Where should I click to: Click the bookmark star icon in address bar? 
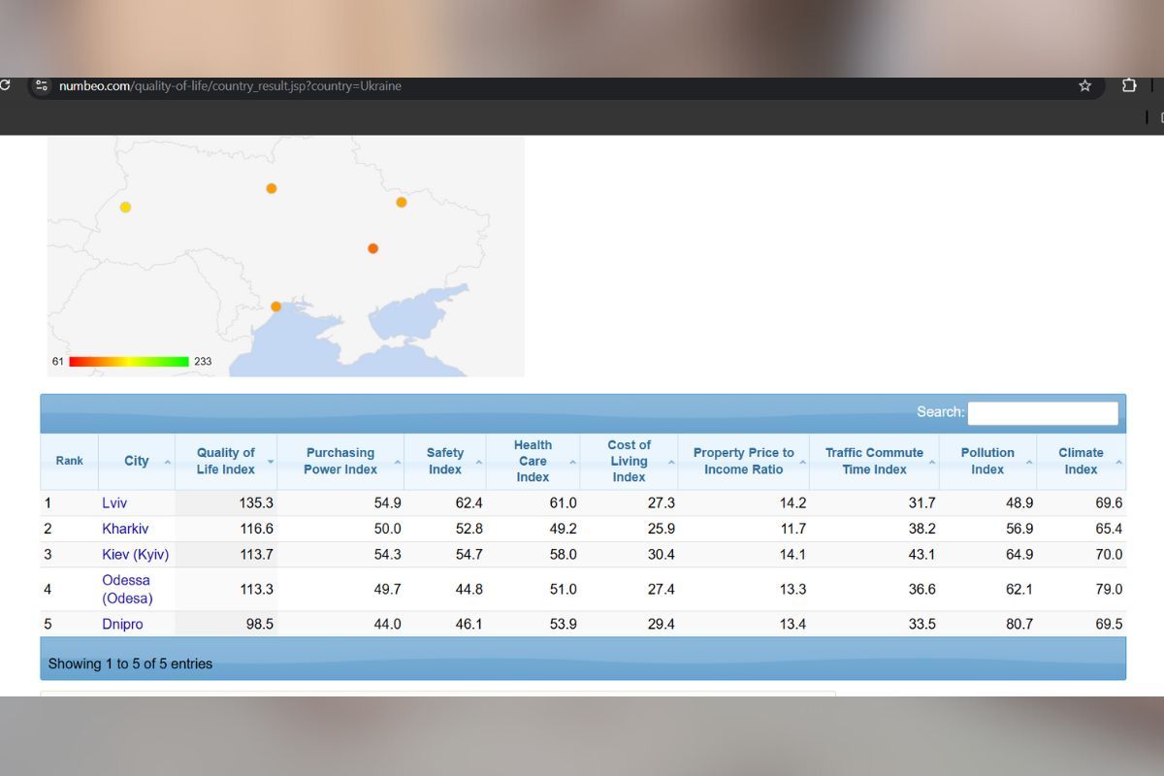point(1084,86)
